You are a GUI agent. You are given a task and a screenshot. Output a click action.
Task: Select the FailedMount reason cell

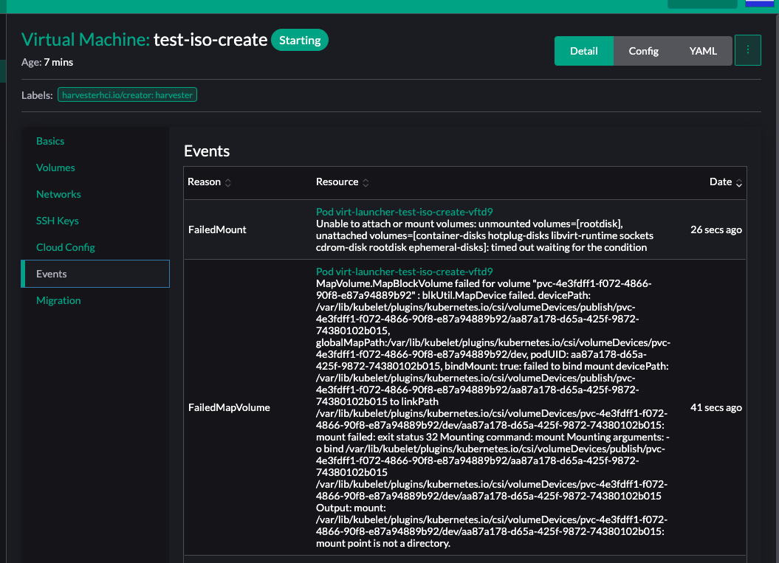217,229
